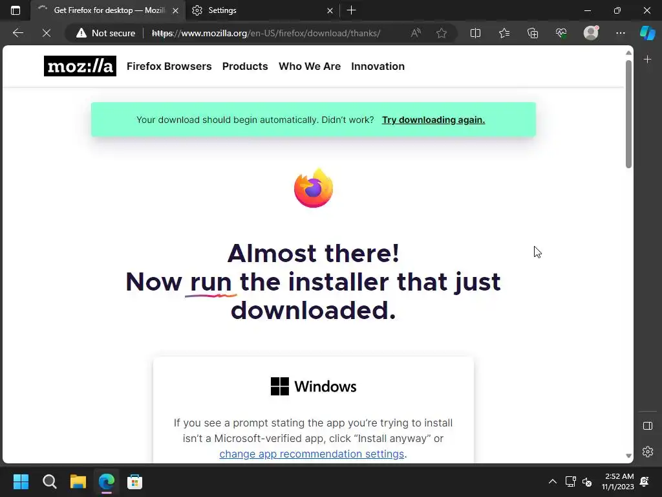The height and width of the screenshot is (497, 662).
Task: Click change app recommendation settings link
Action: (312, 454)
